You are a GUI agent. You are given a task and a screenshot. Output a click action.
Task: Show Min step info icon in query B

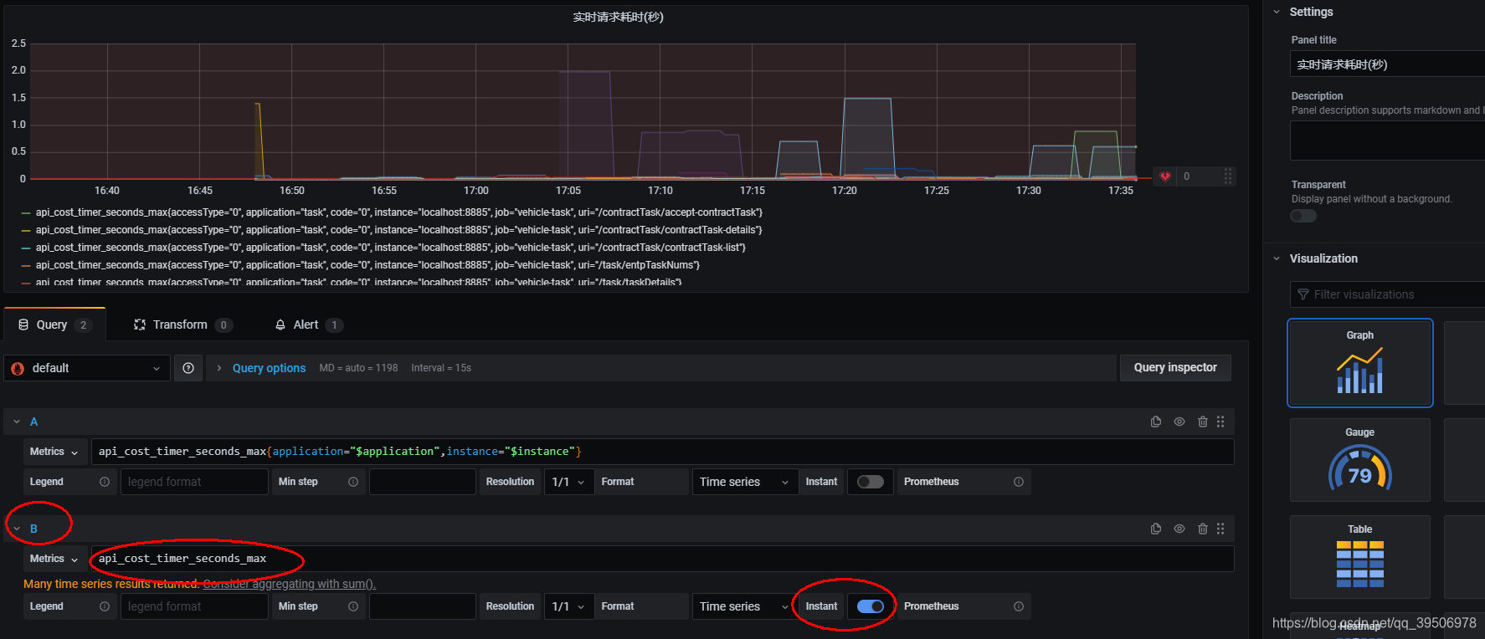point(353,606)
